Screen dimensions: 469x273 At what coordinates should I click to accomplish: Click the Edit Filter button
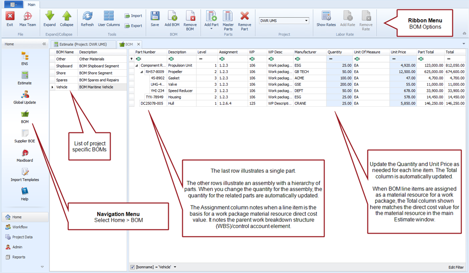coord(456,267)
